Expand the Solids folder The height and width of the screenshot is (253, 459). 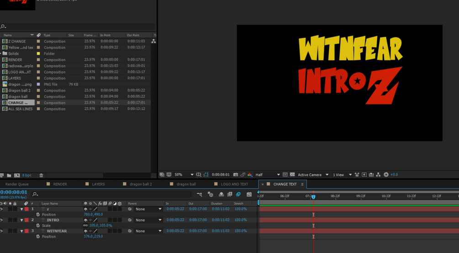(x=1, y=54)
